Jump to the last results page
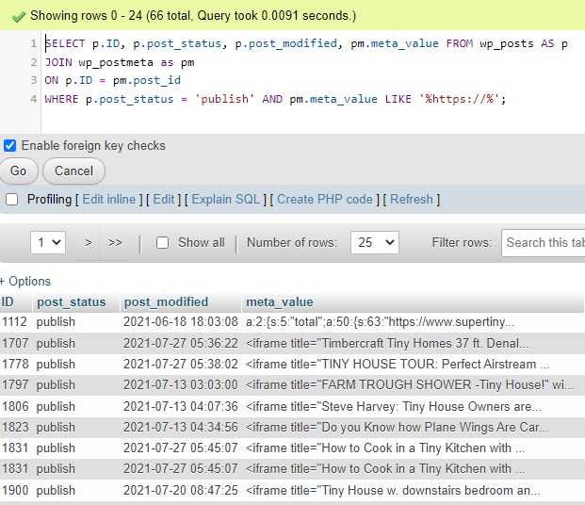This screenshot has width=585, height=505. (x=115, y=242)
